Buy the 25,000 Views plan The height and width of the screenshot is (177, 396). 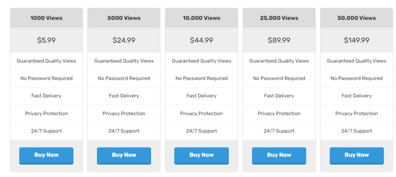279,156
